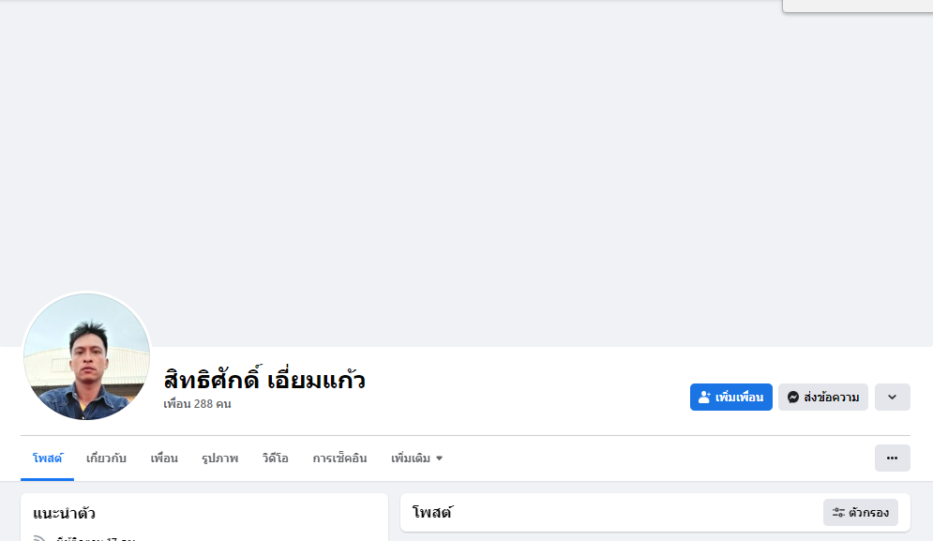This screenshot has width=933, height=541.
Task: Show the วิดีโอ tab
Action: [x=276, y=458]
